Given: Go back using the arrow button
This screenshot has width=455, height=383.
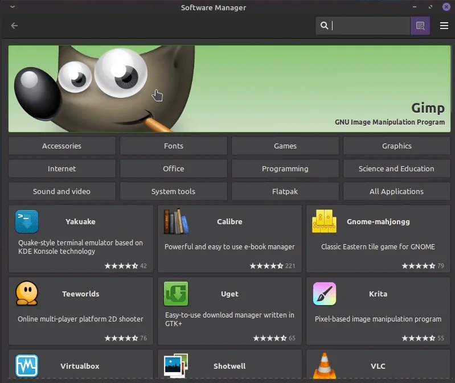Looking at the screenshot, I should 14,26.
